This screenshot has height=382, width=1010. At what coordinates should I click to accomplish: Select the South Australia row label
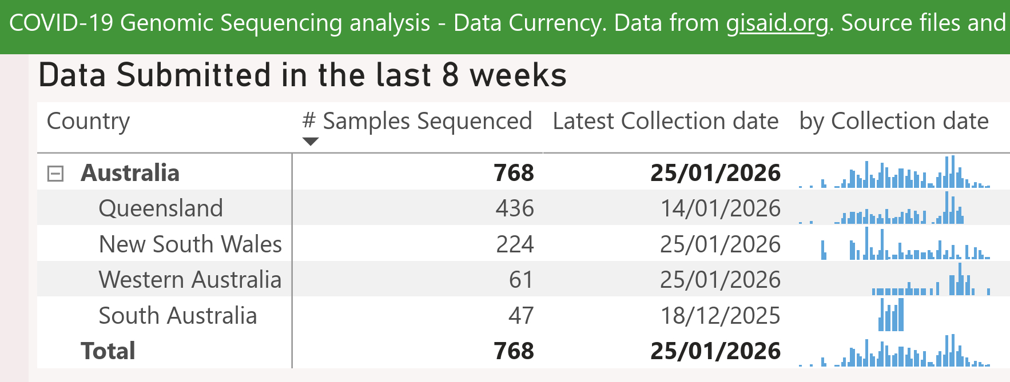click(x=178, y=316)
